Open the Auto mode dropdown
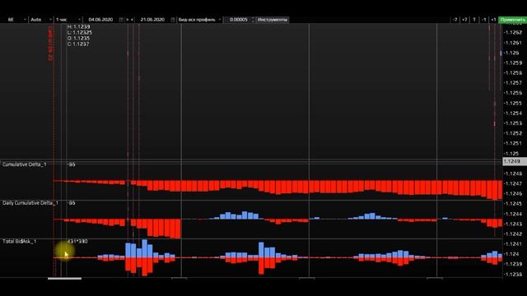527x296 pixels. point(40,20)
